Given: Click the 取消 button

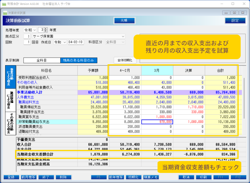Looking at the screenshot, I should click(x=186, y=177).
